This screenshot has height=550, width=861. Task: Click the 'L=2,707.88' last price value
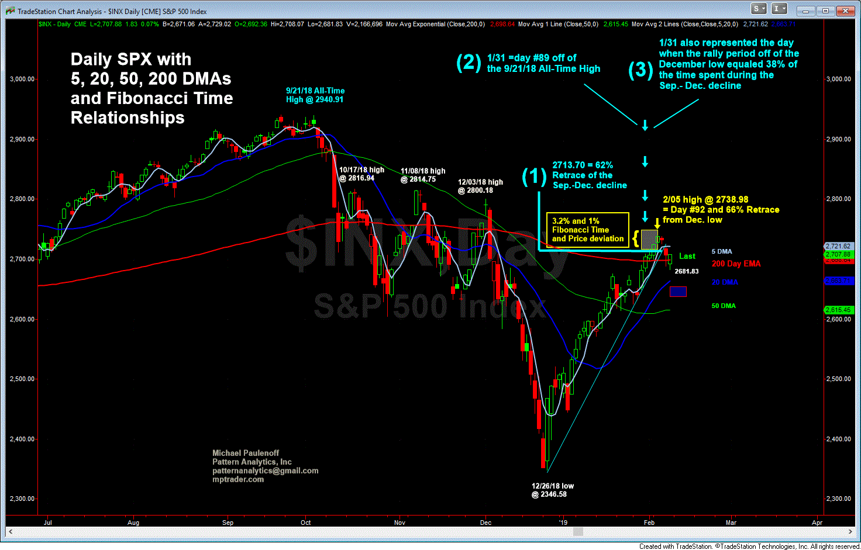106,25
